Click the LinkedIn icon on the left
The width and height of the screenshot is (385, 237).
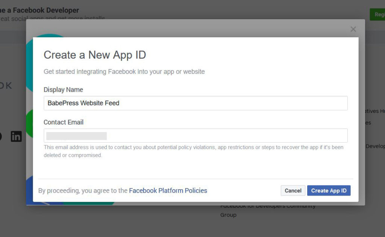coord(16,137)
